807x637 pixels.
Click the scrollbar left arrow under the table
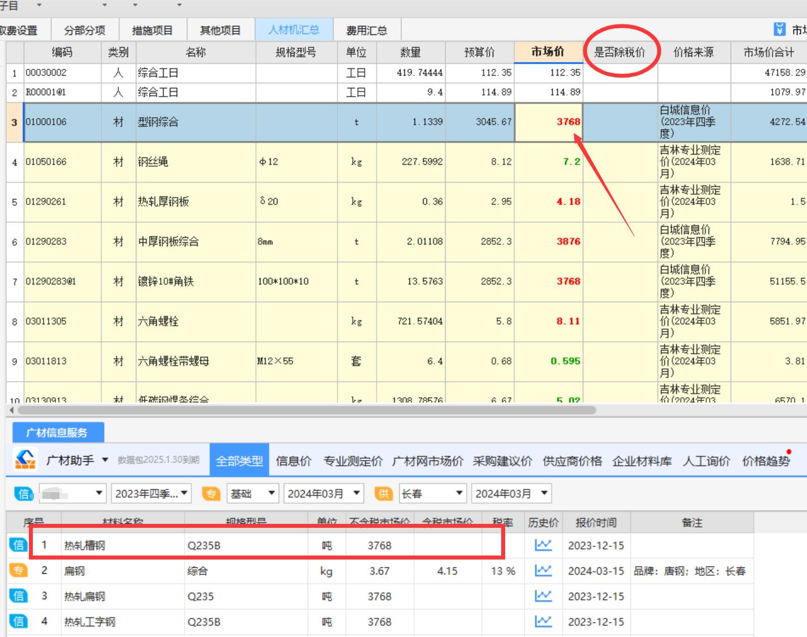pyautogui.click(x=12, y=410)
